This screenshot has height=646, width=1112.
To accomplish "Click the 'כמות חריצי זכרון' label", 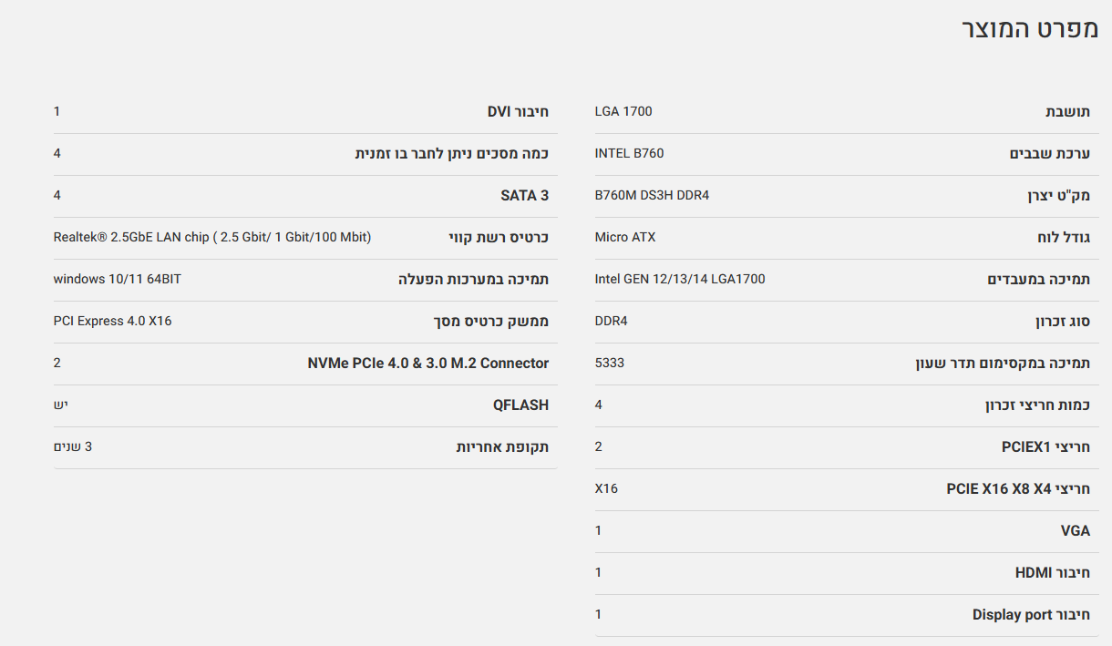I will point(1037,405).
